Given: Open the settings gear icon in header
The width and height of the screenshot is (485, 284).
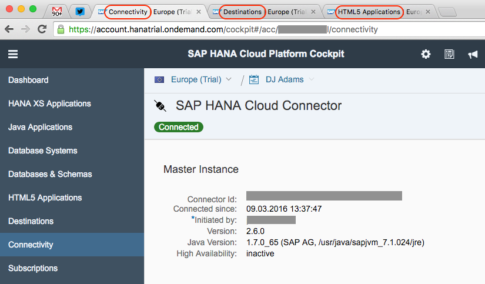Looking at the screenshot, I should (426, 54).
